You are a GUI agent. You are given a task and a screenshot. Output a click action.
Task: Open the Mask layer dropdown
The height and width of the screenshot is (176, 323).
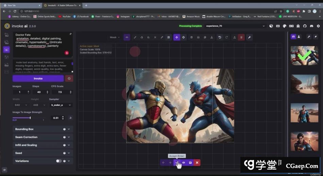(x=115, y=37)
